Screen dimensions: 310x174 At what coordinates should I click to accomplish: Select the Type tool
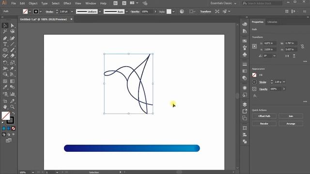pyautogui.click(x=5, y=44)
